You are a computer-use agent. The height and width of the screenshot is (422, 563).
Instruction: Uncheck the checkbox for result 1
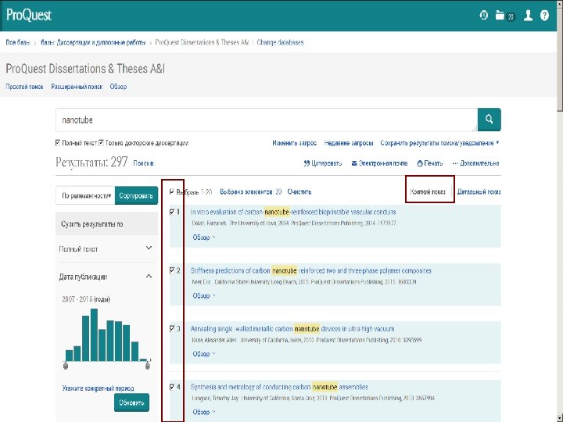(172, 212)
